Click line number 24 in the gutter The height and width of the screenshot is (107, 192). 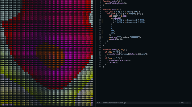click(99, 50)
